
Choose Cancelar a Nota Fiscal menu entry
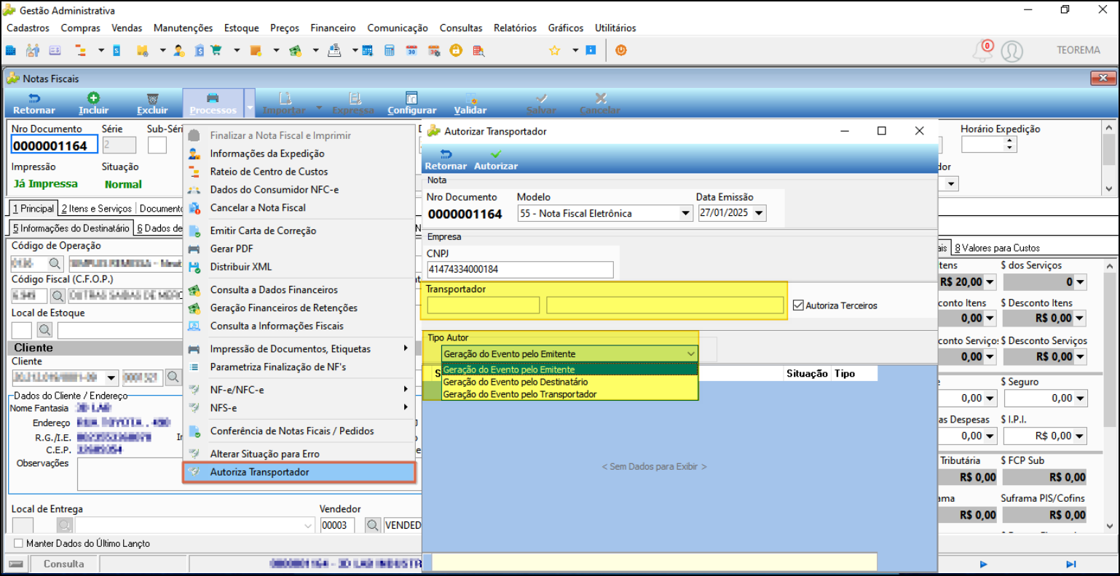(x=299, y=208)
